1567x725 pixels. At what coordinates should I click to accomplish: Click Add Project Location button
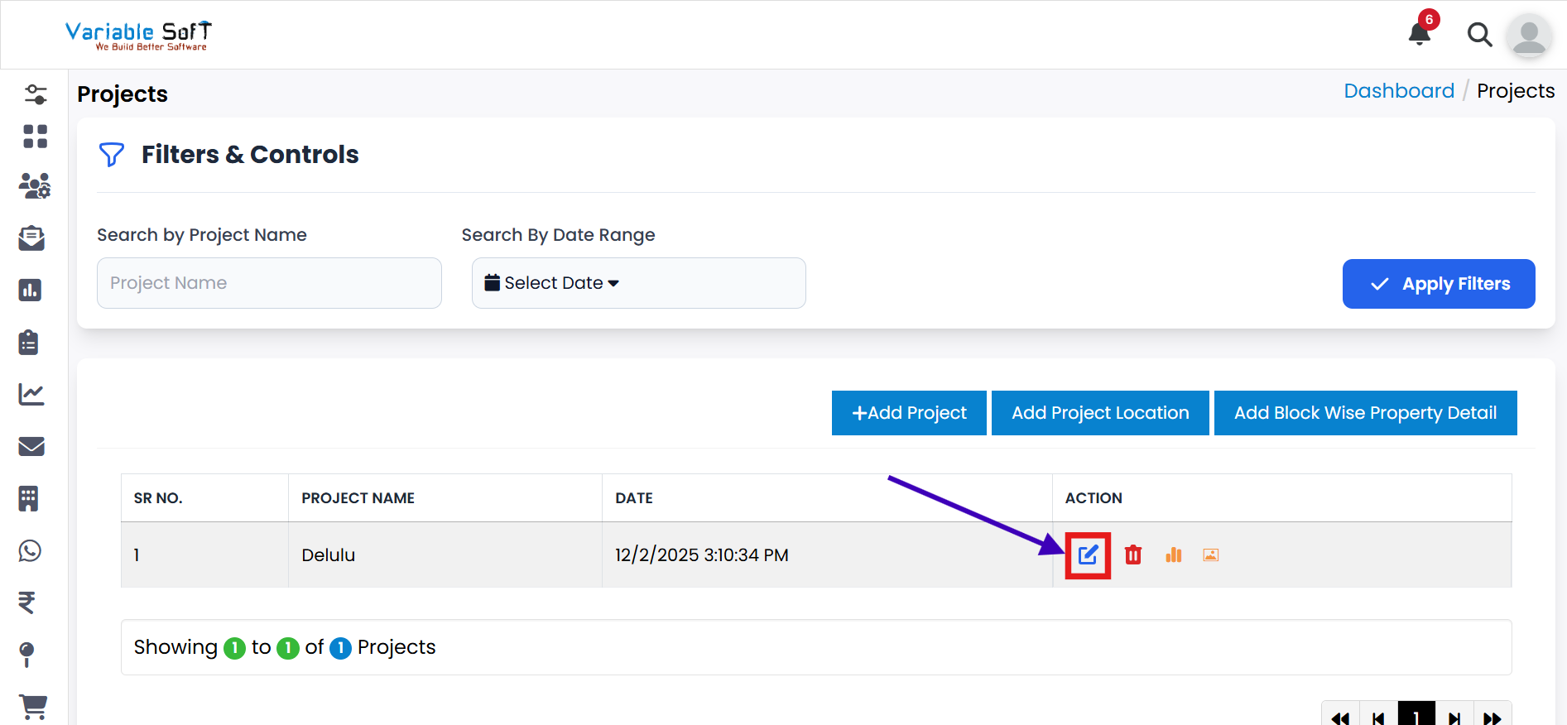1100,413
